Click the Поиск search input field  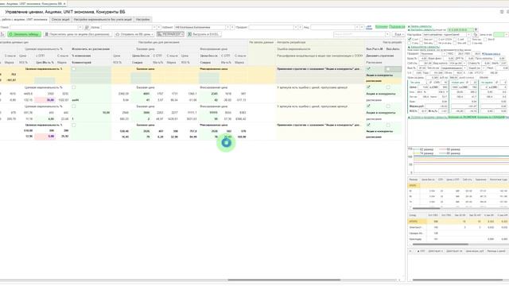[44, 28]
